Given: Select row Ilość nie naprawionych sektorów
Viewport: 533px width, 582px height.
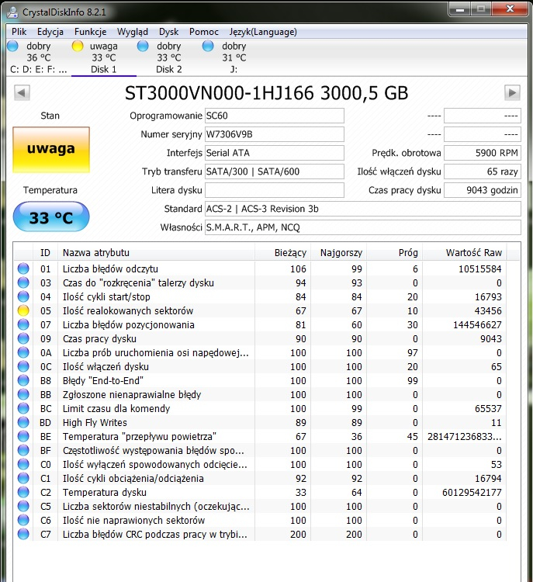Looking at the screenshot, I should pyautogui.click(x=260, y=521).
